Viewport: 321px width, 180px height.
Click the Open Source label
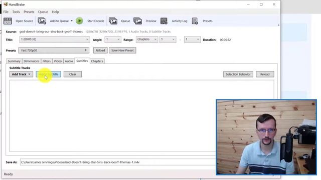[x=24, y=21]
